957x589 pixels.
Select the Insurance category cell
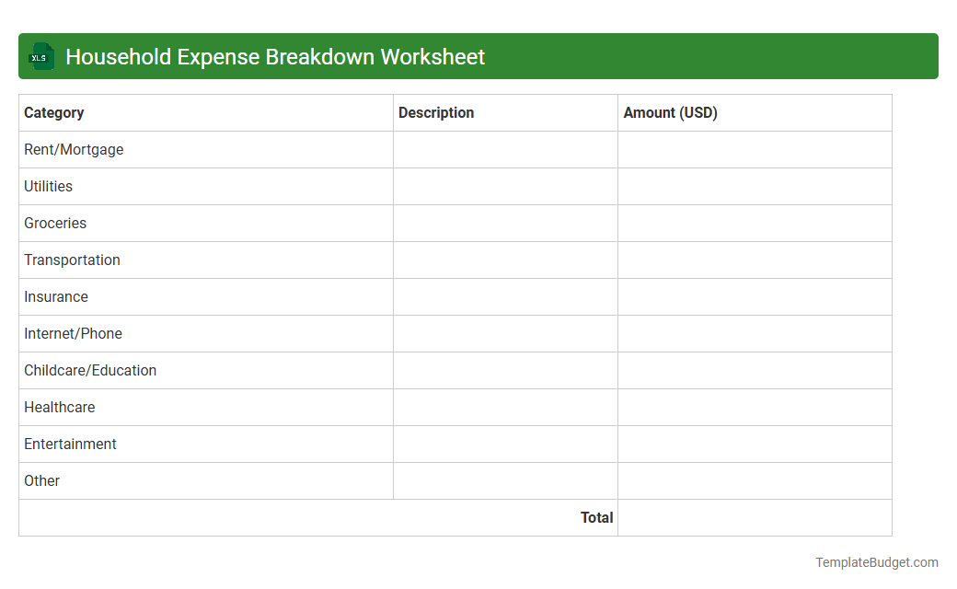point(56,296)
